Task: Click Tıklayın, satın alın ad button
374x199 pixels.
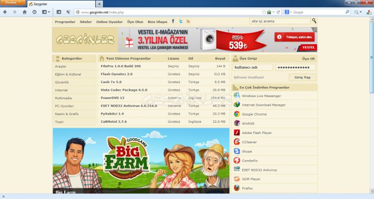Action: pyautogui.click(x=294, y=37)
